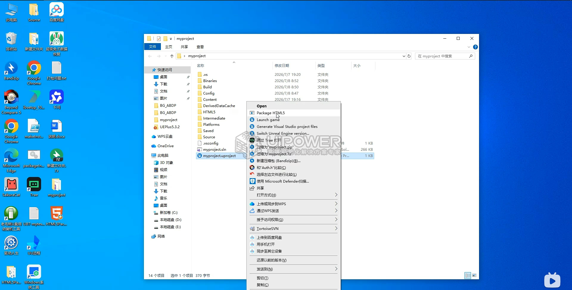Viewport: 572px width, 290px height.
Task: Open 超级兔子数据恢复 desktop icon
Action: coord(57,44)
